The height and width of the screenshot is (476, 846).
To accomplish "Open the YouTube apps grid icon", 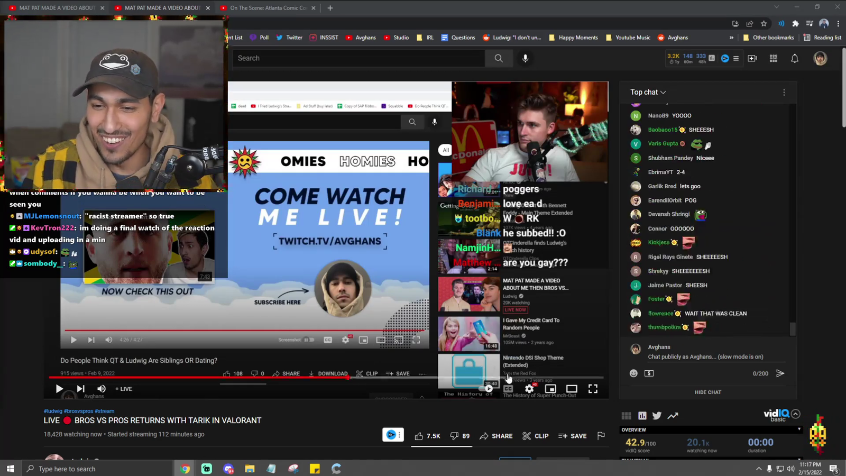I will coord(774,58).
